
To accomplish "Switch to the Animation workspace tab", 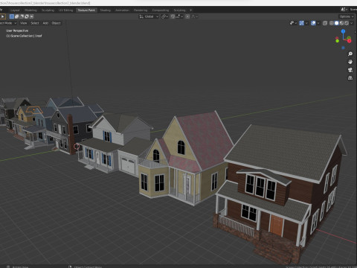I will tap(122, 10).
